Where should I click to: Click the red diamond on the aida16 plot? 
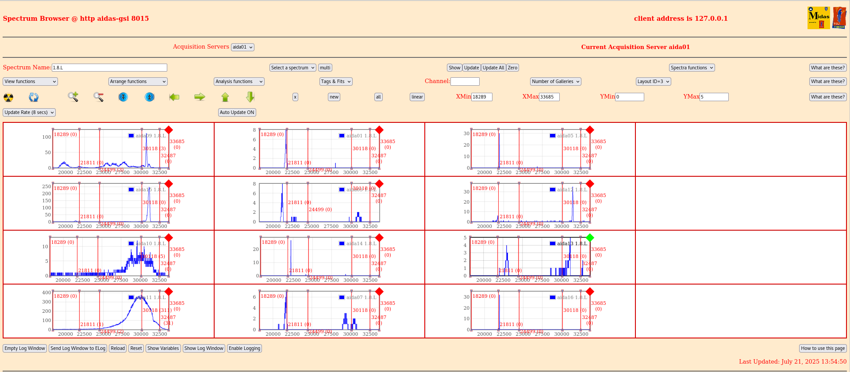pos(590,292)
